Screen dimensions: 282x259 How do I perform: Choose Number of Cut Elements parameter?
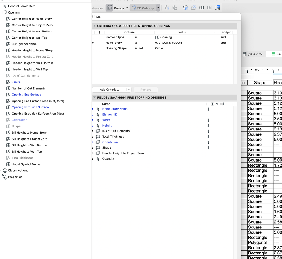coord(29,88)
